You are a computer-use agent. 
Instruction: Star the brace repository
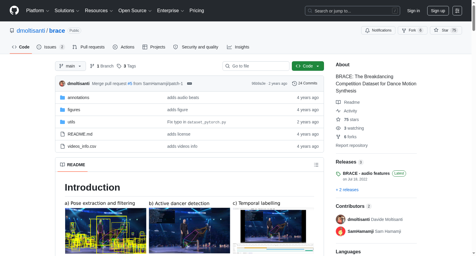click(x=446, y=30)
